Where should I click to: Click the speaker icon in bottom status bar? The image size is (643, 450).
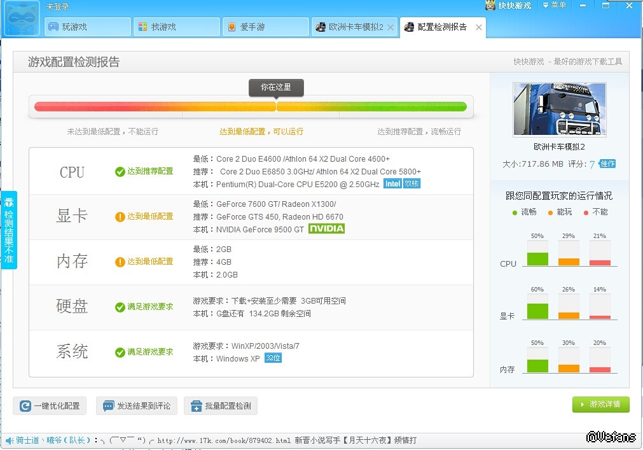coord(9,440)
